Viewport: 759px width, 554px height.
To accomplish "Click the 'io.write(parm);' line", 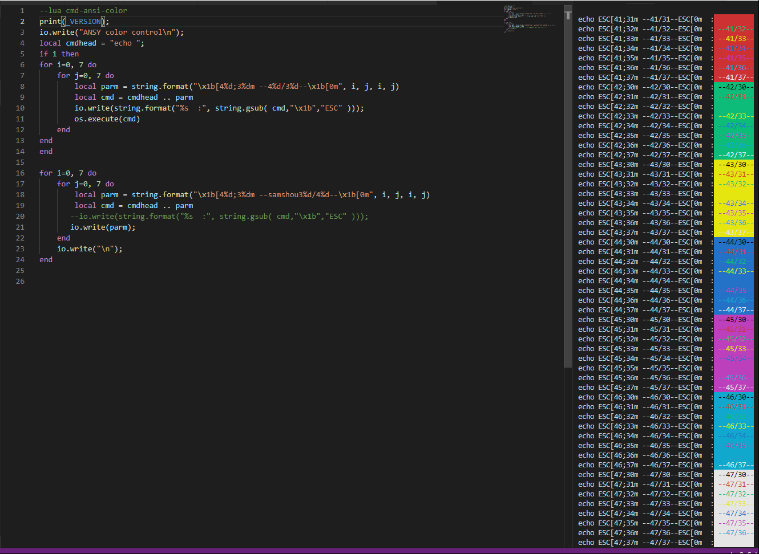I will tap(103, 227).
